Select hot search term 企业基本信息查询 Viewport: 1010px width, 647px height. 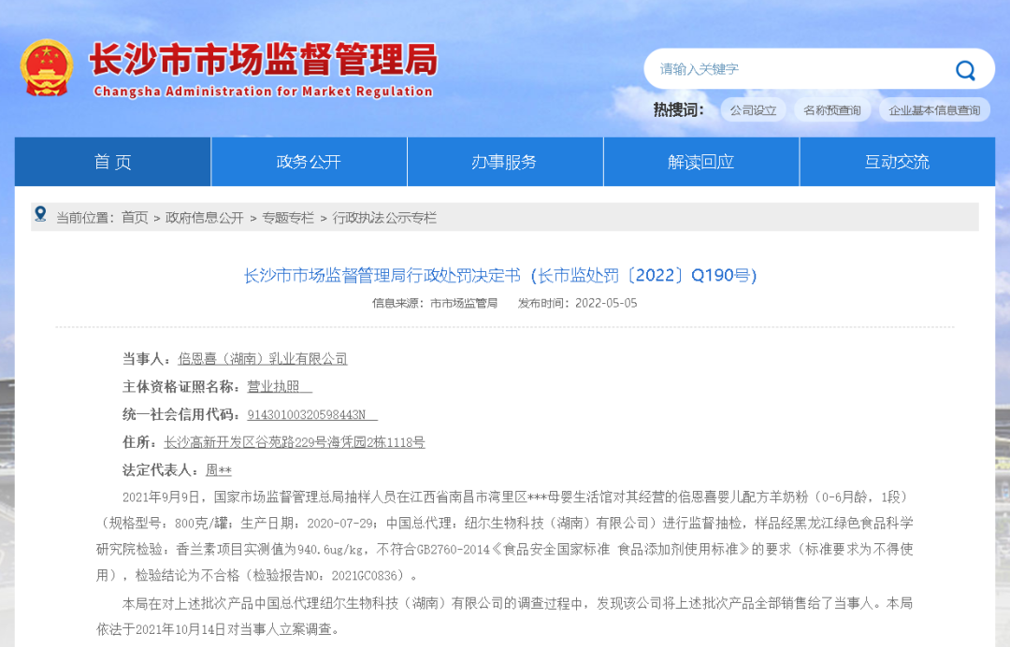click(934, 110)
